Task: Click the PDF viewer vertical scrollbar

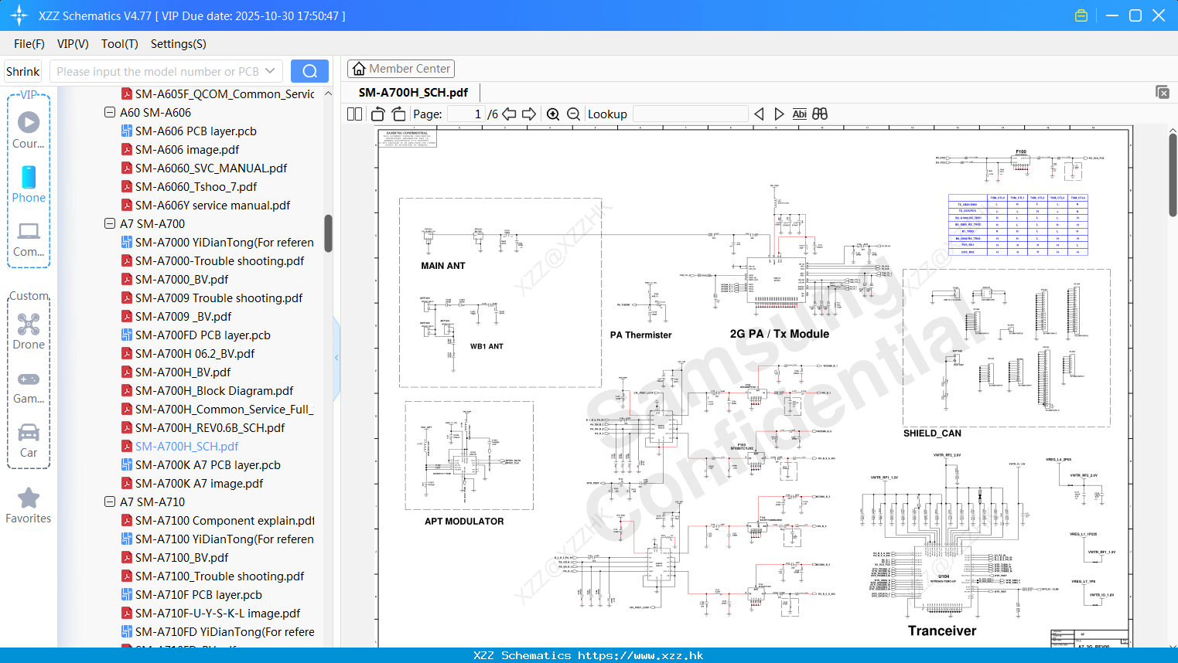Action: coord(1173,174)
